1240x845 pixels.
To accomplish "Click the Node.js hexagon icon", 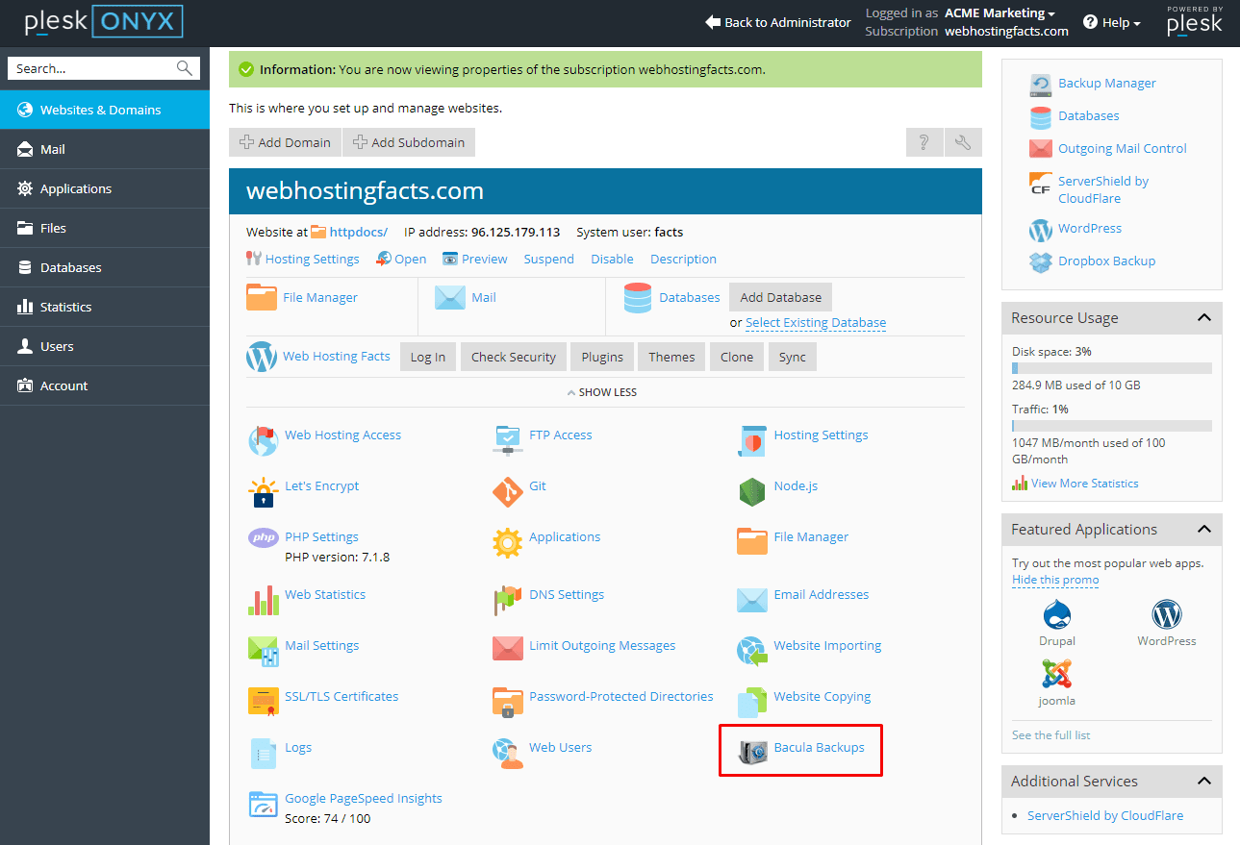I will click(752, 492).
